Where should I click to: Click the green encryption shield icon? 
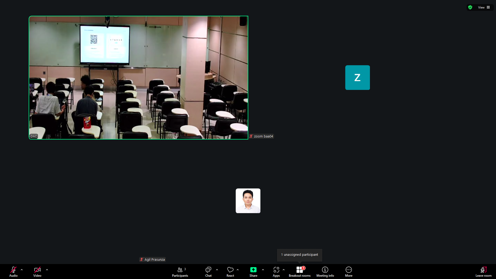[470, 7]
